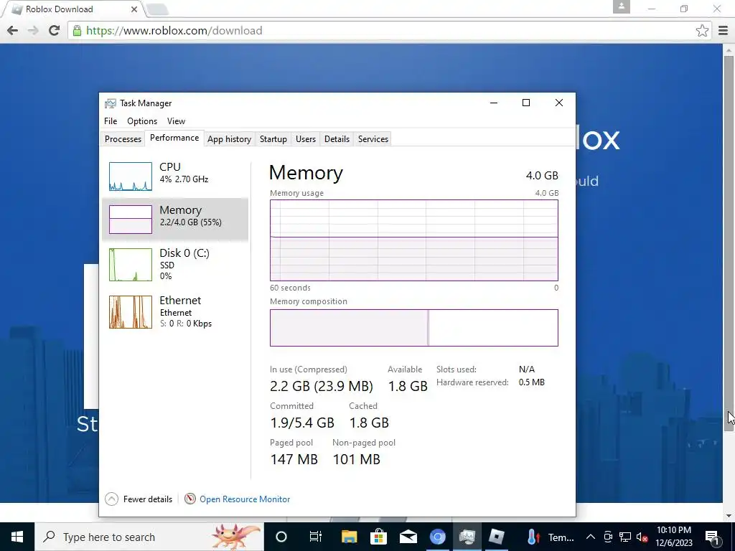Click the 1.9/5.4 GB Committed value

pos(302,423)
